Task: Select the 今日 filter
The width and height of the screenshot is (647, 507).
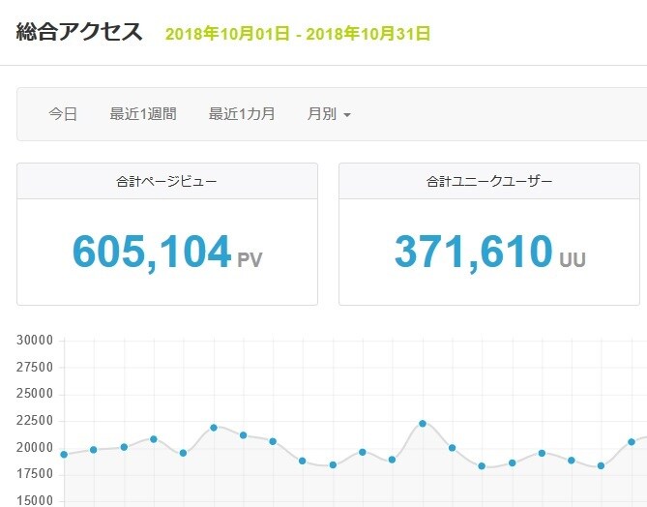Action: click(63, 114)
